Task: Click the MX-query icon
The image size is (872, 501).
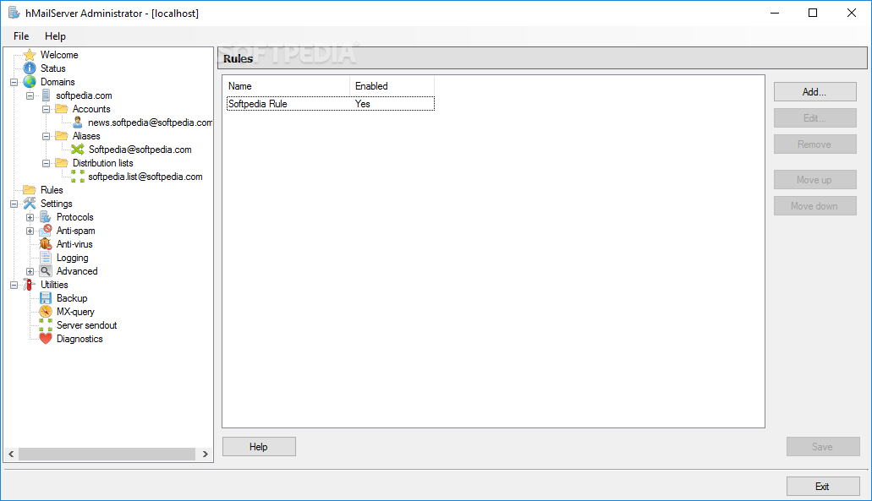Action: [x=46, y=312]
